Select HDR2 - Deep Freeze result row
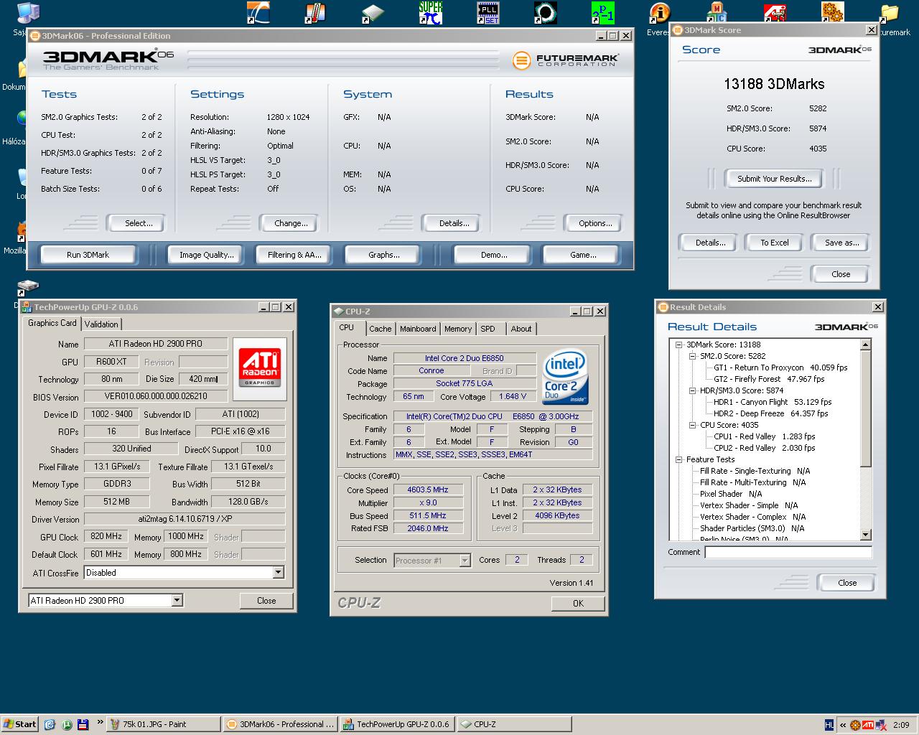Viewport: 919px width, 735px height. point(771,413)
